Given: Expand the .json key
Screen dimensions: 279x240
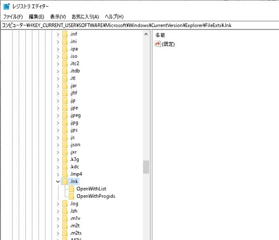Looking at the screenshot, I should tap(58, 145).
